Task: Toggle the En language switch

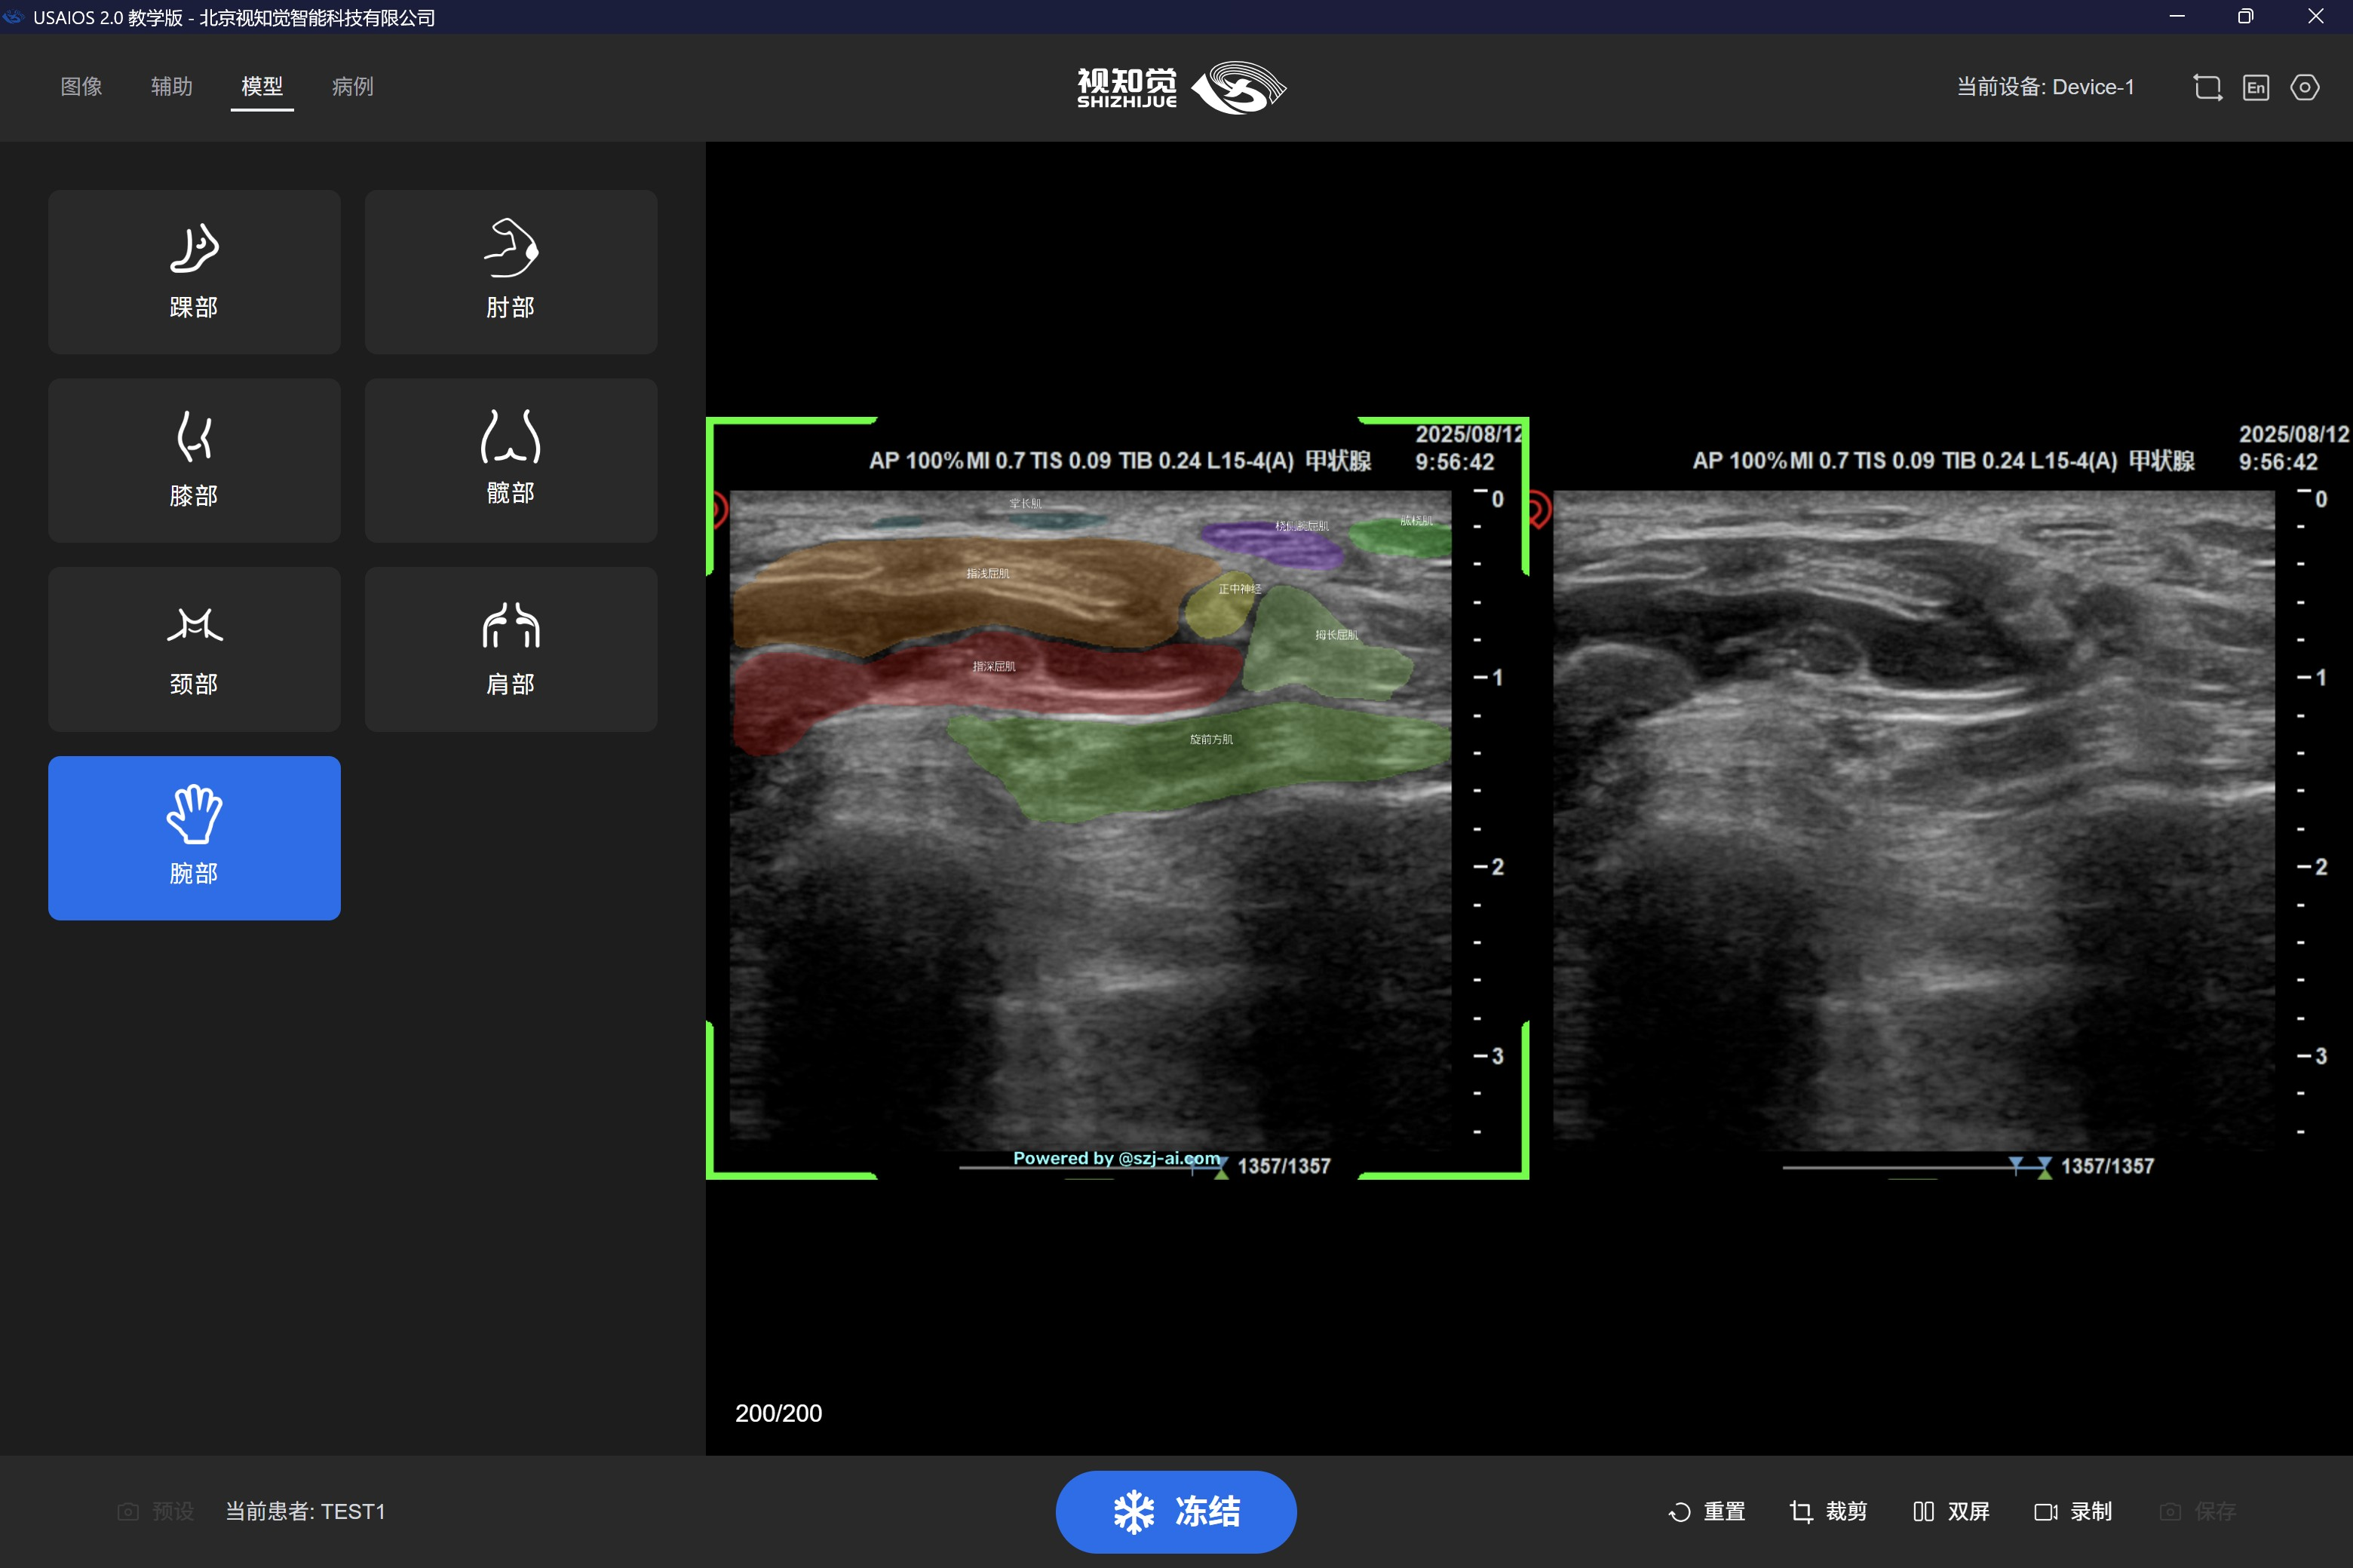Action: coord(2255,87)
